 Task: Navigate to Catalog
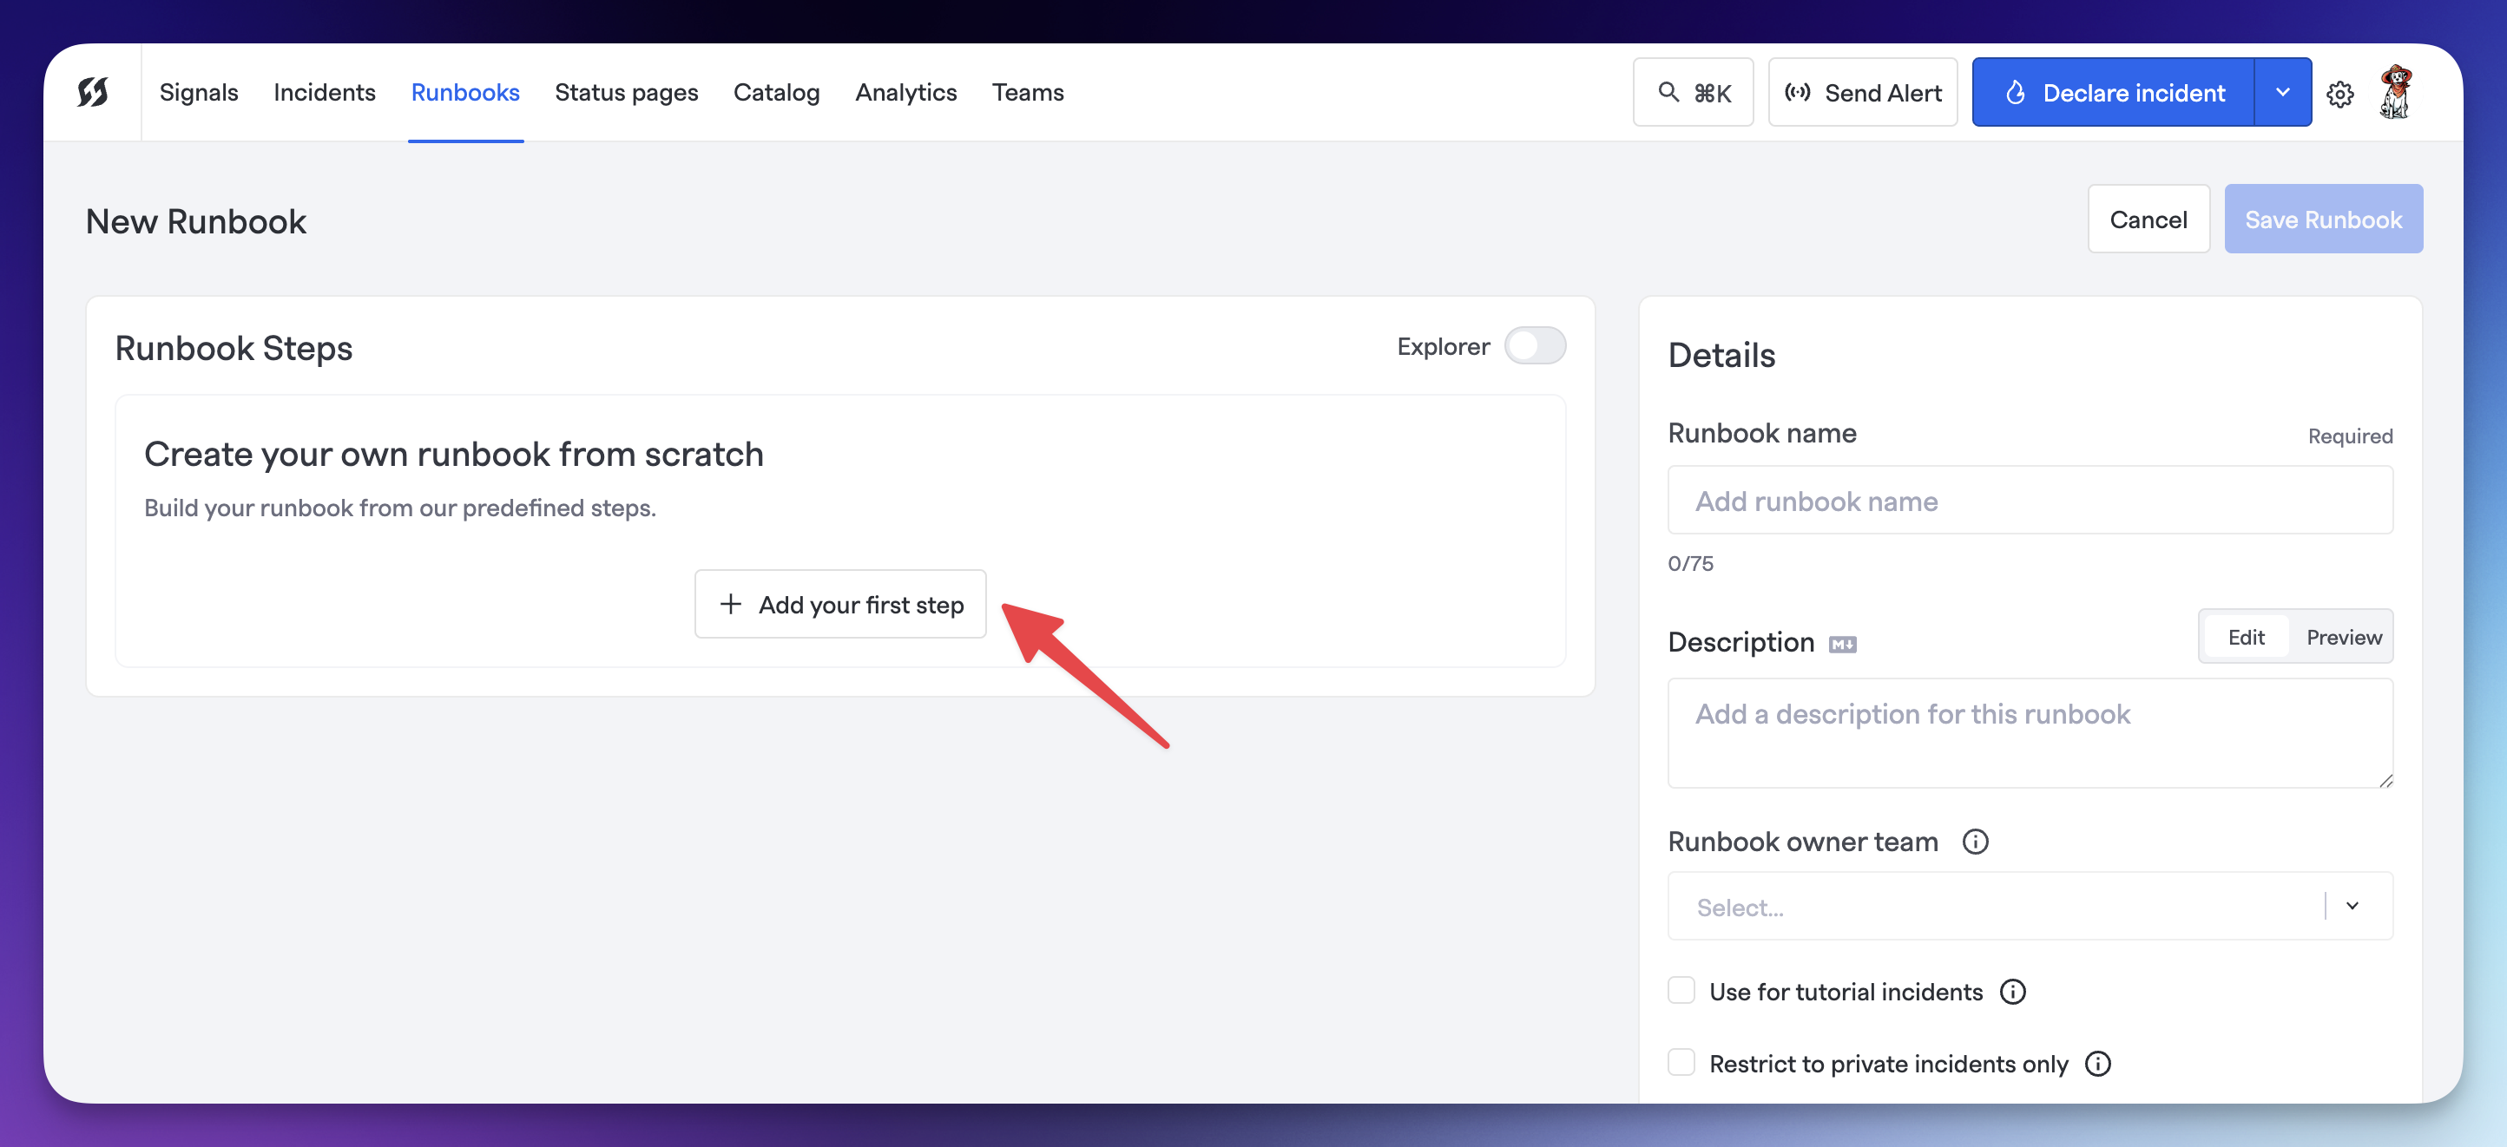pos(777,93)
